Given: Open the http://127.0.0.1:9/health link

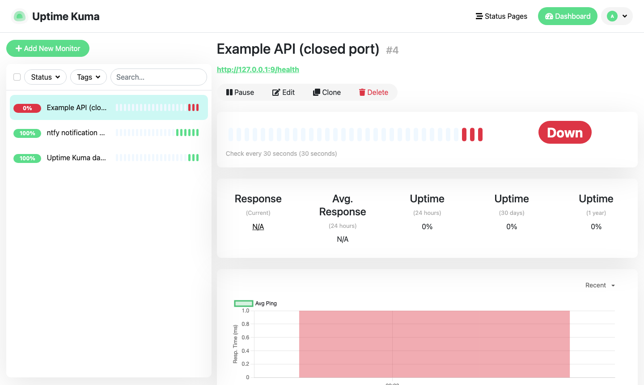Looking at the screenshot, I should [258, 69].
